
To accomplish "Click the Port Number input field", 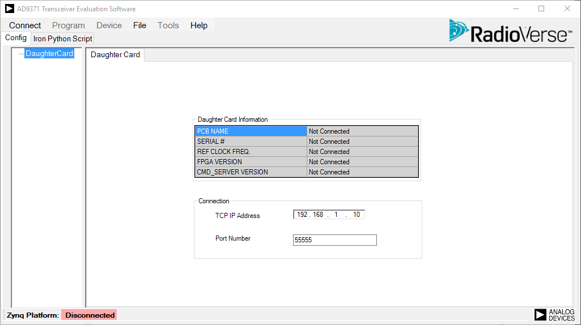I will click(334, 240).
